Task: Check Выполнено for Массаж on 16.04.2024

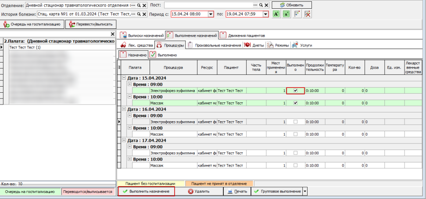Action: 296,134
